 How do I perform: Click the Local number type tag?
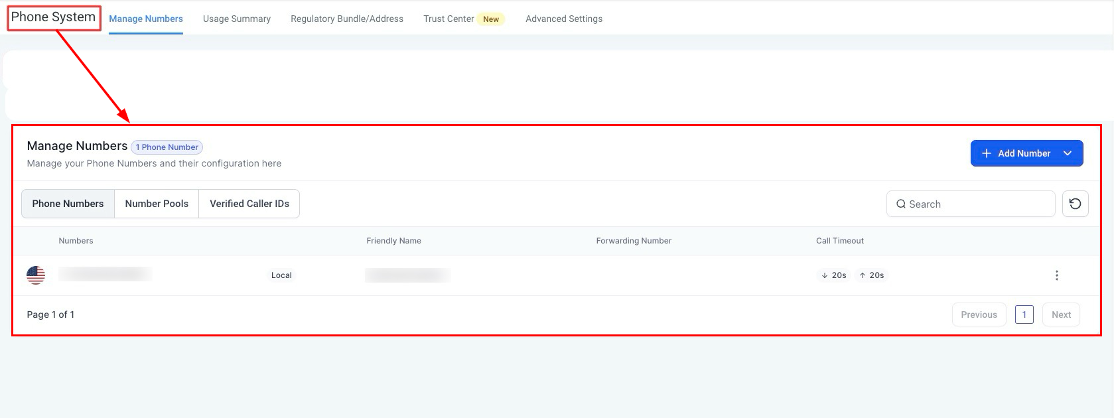(281, 275)
